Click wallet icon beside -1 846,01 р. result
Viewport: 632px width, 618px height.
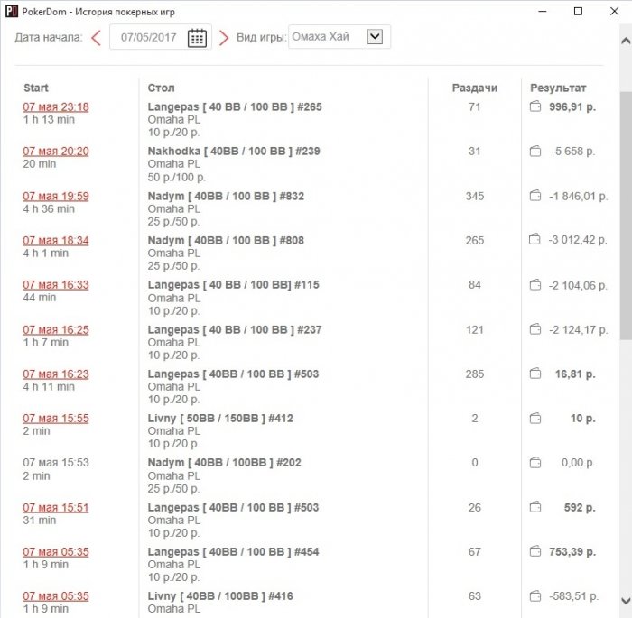pyautogui.click(x=534, y=196)
